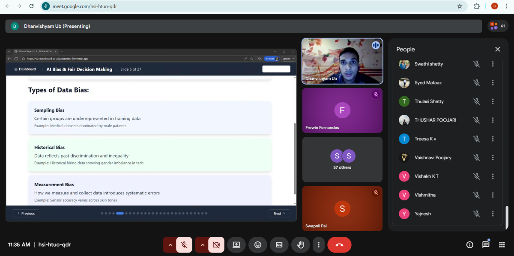Viewport: 514px width, 256px height.
Task: Click the Dhanvishyam Ub video tile
Action: [342, 61]
